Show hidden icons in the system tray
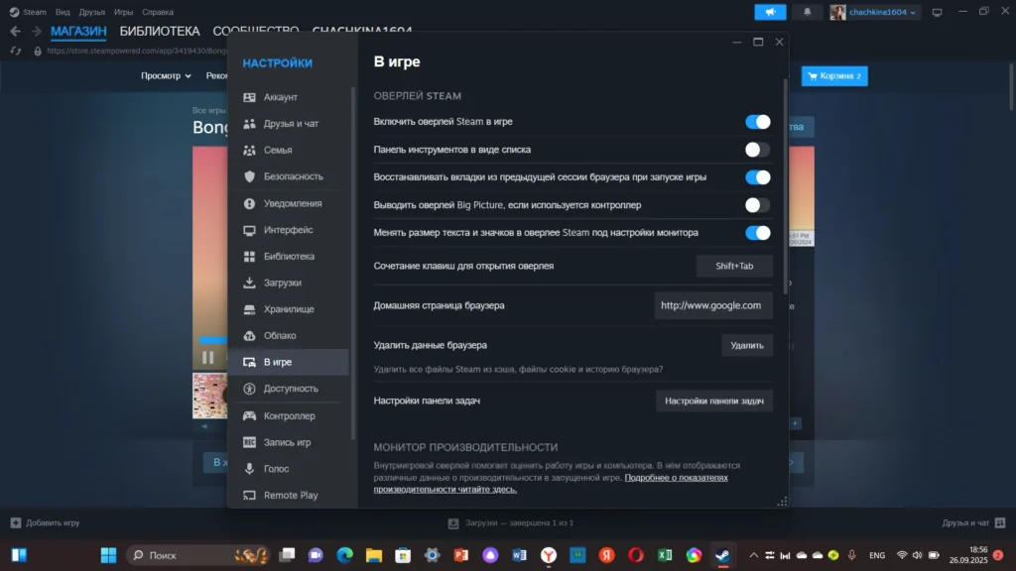1016x571 pixels. pyautogui.click(x=753, y=555)
